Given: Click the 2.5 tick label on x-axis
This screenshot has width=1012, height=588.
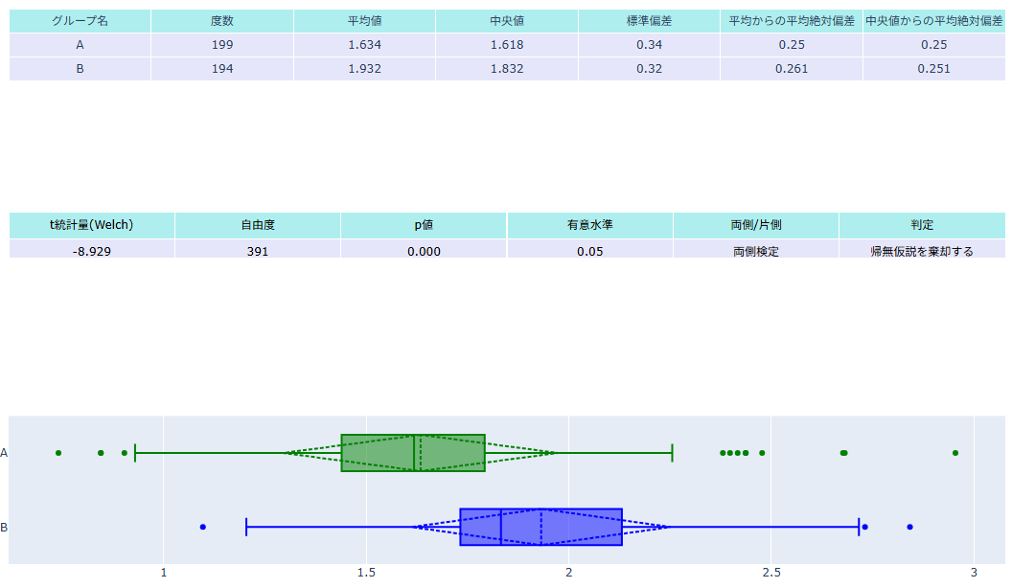Looking at the screenshot, I should (x=771, y=573).
